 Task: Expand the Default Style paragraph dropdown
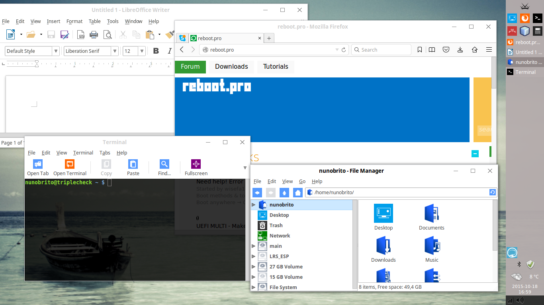point(56,51)
